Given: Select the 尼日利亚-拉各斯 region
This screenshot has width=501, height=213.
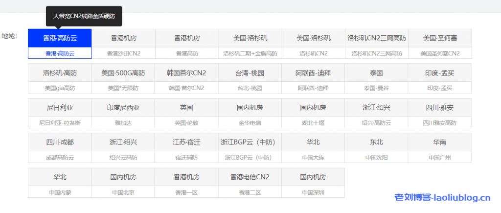Looking at the screenshot, I should point(60,113).
